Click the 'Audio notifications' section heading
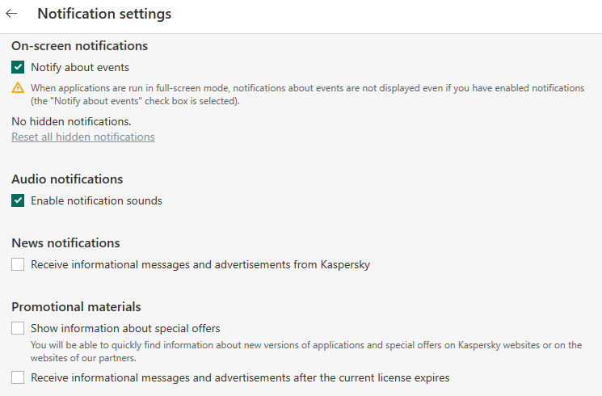This screenshot has height=396, width=602. [67, 179]
